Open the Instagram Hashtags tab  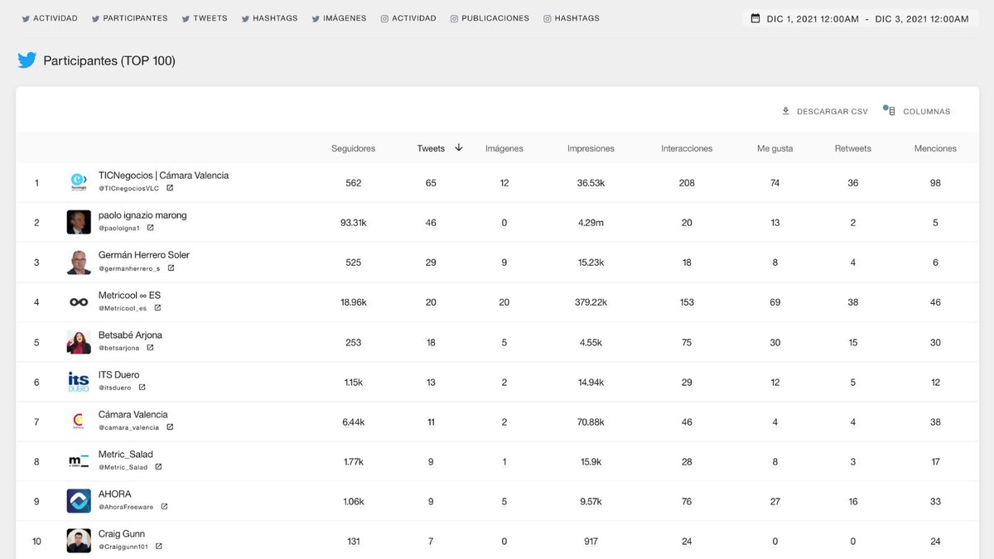(572, 18)
